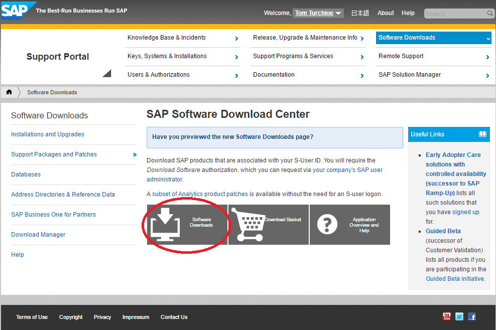Open the Documentation menu item

[x=308, y=75]
